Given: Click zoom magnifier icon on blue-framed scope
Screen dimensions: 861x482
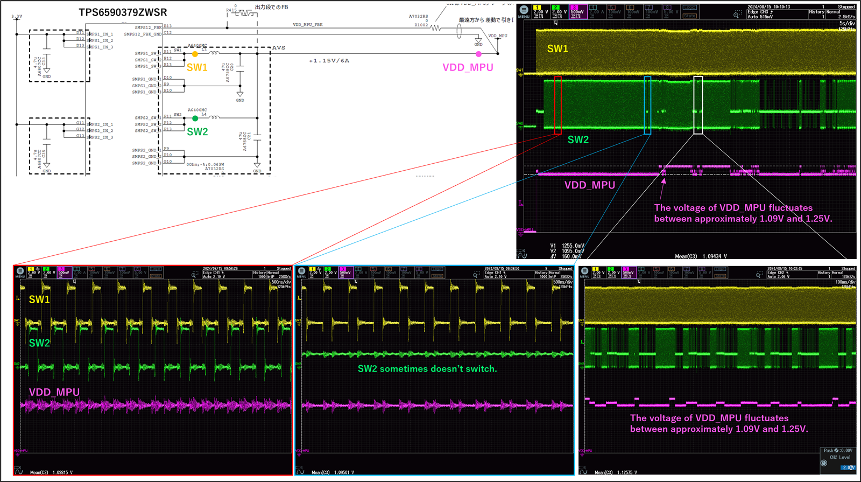Looking at the screenshot, I should [x=476, y=274].
